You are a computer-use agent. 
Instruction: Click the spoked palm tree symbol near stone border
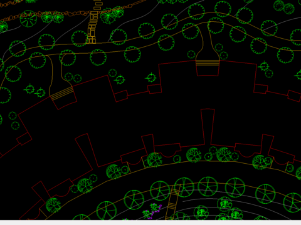28,19
